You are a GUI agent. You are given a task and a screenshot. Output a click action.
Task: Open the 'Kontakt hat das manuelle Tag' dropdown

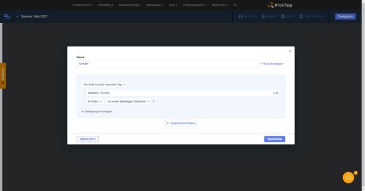104,84
